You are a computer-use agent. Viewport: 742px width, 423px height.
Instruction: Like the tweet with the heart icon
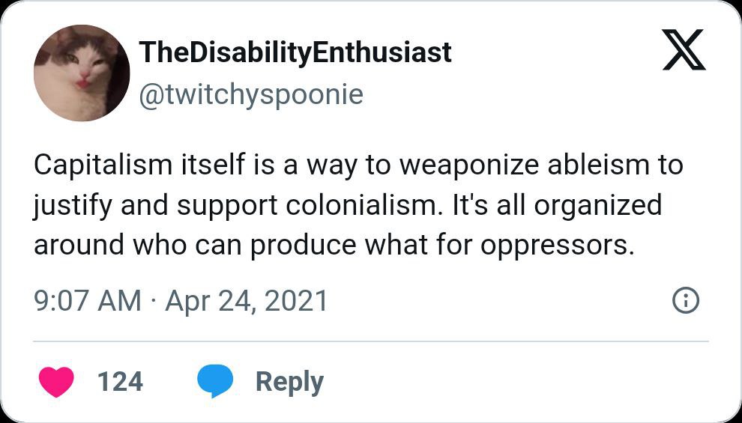coord(55,382)
